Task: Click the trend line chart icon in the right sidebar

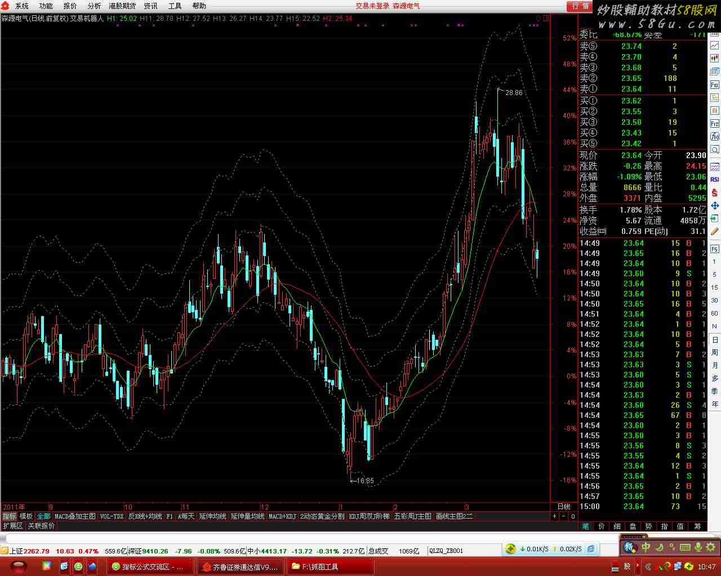Action: 715,46
